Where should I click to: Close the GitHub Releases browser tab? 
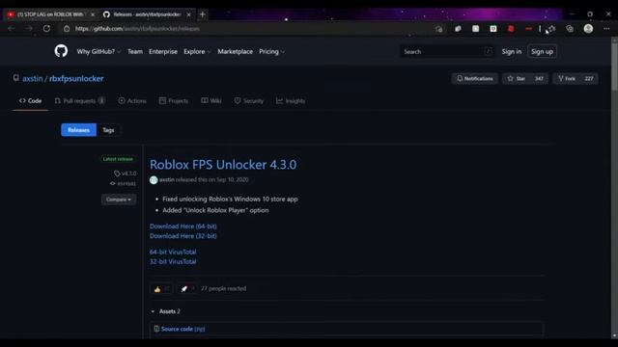click(x=189, y=14)
